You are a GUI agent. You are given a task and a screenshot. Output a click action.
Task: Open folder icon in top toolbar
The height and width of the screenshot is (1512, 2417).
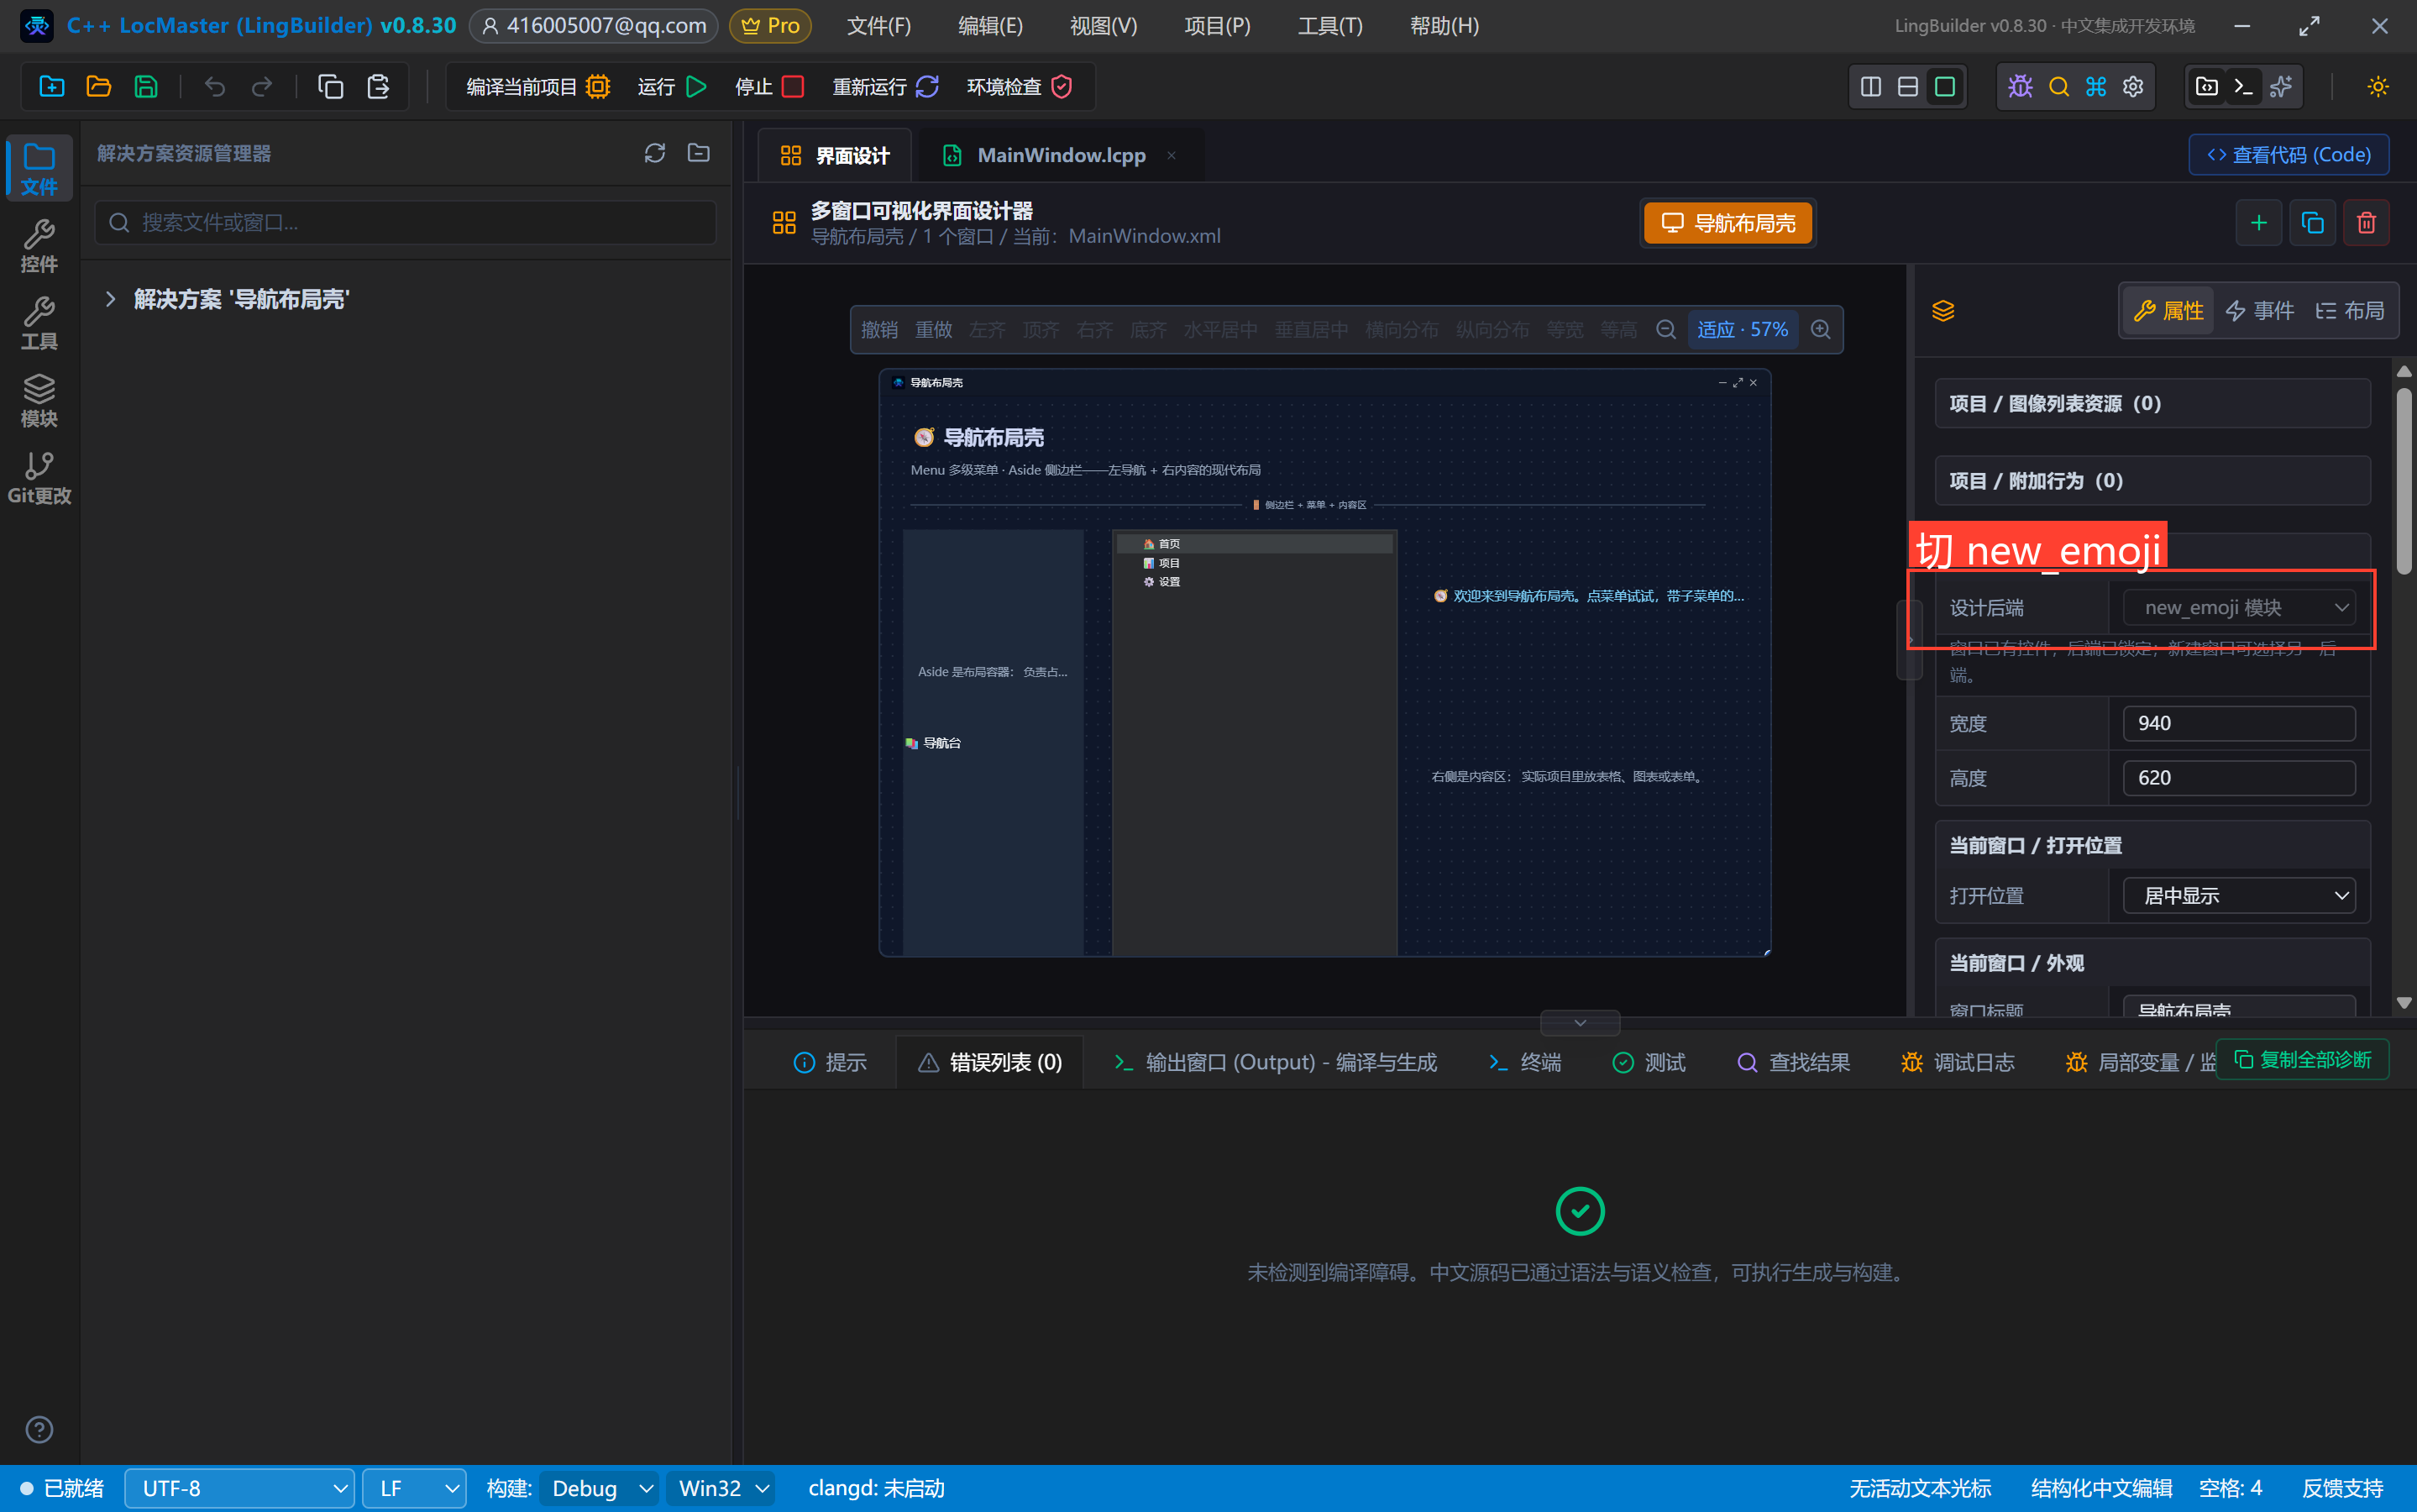(99, 87)
